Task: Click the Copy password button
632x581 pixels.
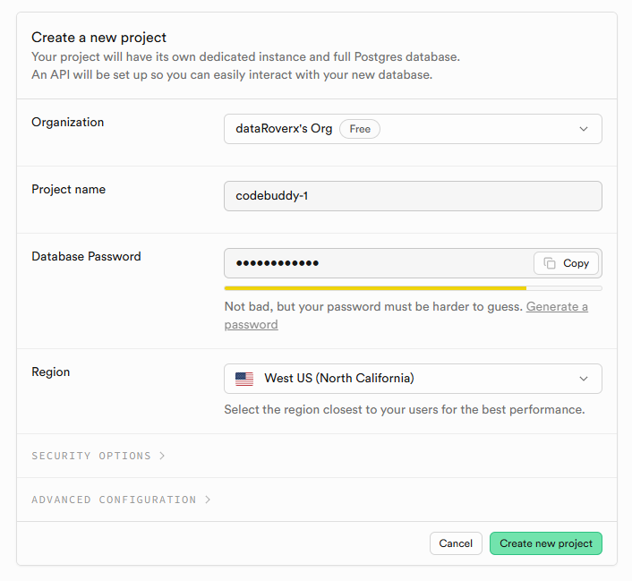Action: (567, 263)
